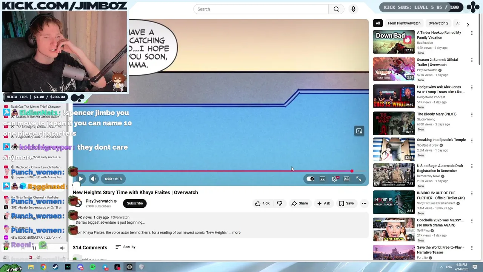Subscribe to PlayOverwatch
This screenshot has height=272, width=483.
[135, 203]
